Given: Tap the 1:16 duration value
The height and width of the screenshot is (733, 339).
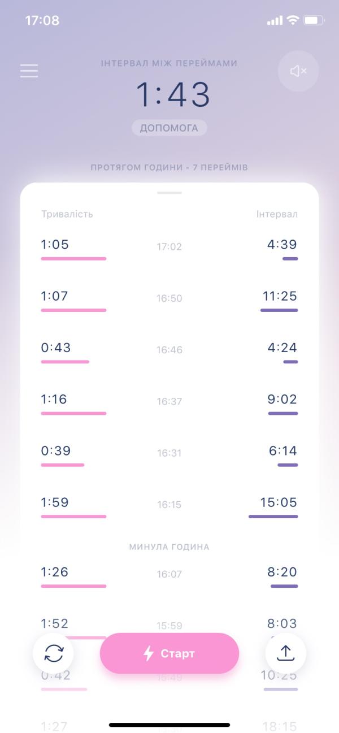Looking at the screenshot, I should [54, 399].
